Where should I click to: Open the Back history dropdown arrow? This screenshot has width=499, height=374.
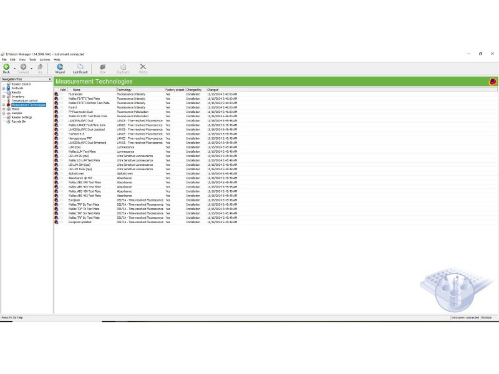pyautogui.click(x=14, y=68)
